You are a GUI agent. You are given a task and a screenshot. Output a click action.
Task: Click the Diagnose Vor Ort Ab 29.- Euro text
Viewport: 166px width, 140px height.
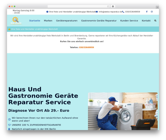tap(39, 111)
